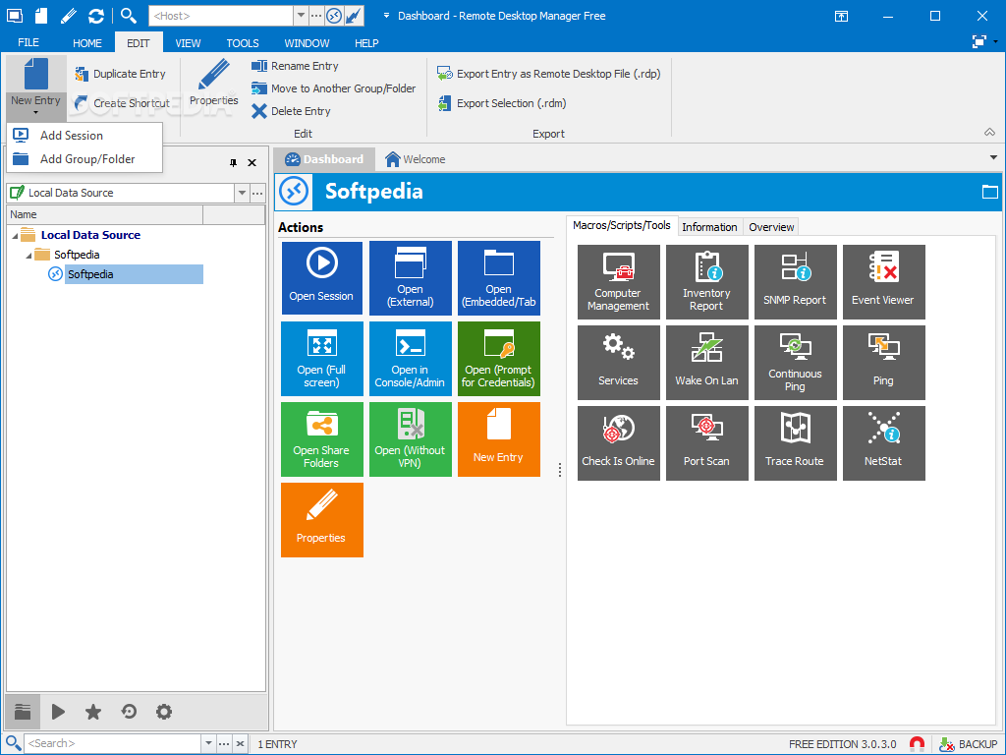Start the Continuous Ping tool
This screenshot has width=1006, height=755.
click(x=795, y=363)
